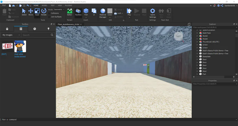238x126 pixels.
Task: Activate the Move tool
Action: (x=30, y=12)
